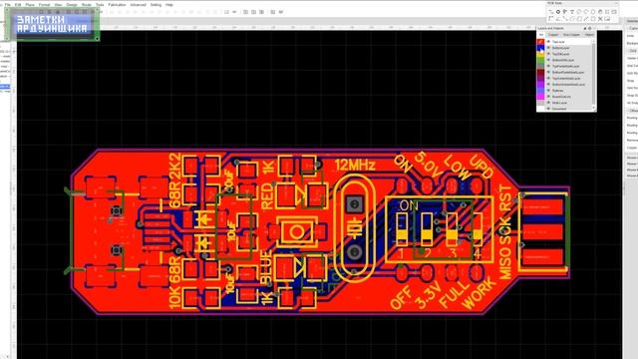Toggle BottomPasteMaskLayer visibility eye
This screenshot has height=359, width=638.
[548, 72]
